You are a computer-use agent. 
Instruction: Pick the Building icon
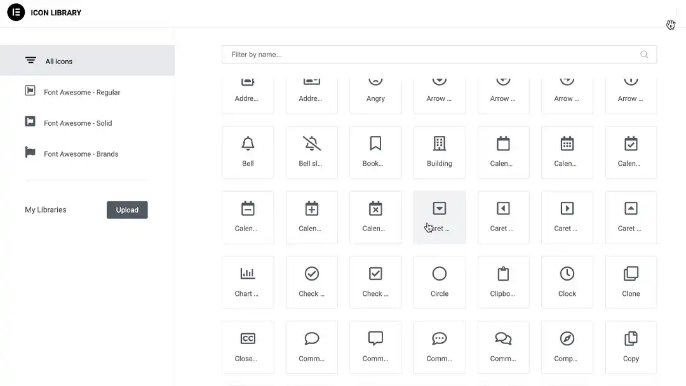point(440,152)
